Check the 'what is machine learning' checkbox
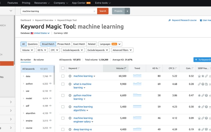Screen dimensions: 211x132 coord(63,84)
